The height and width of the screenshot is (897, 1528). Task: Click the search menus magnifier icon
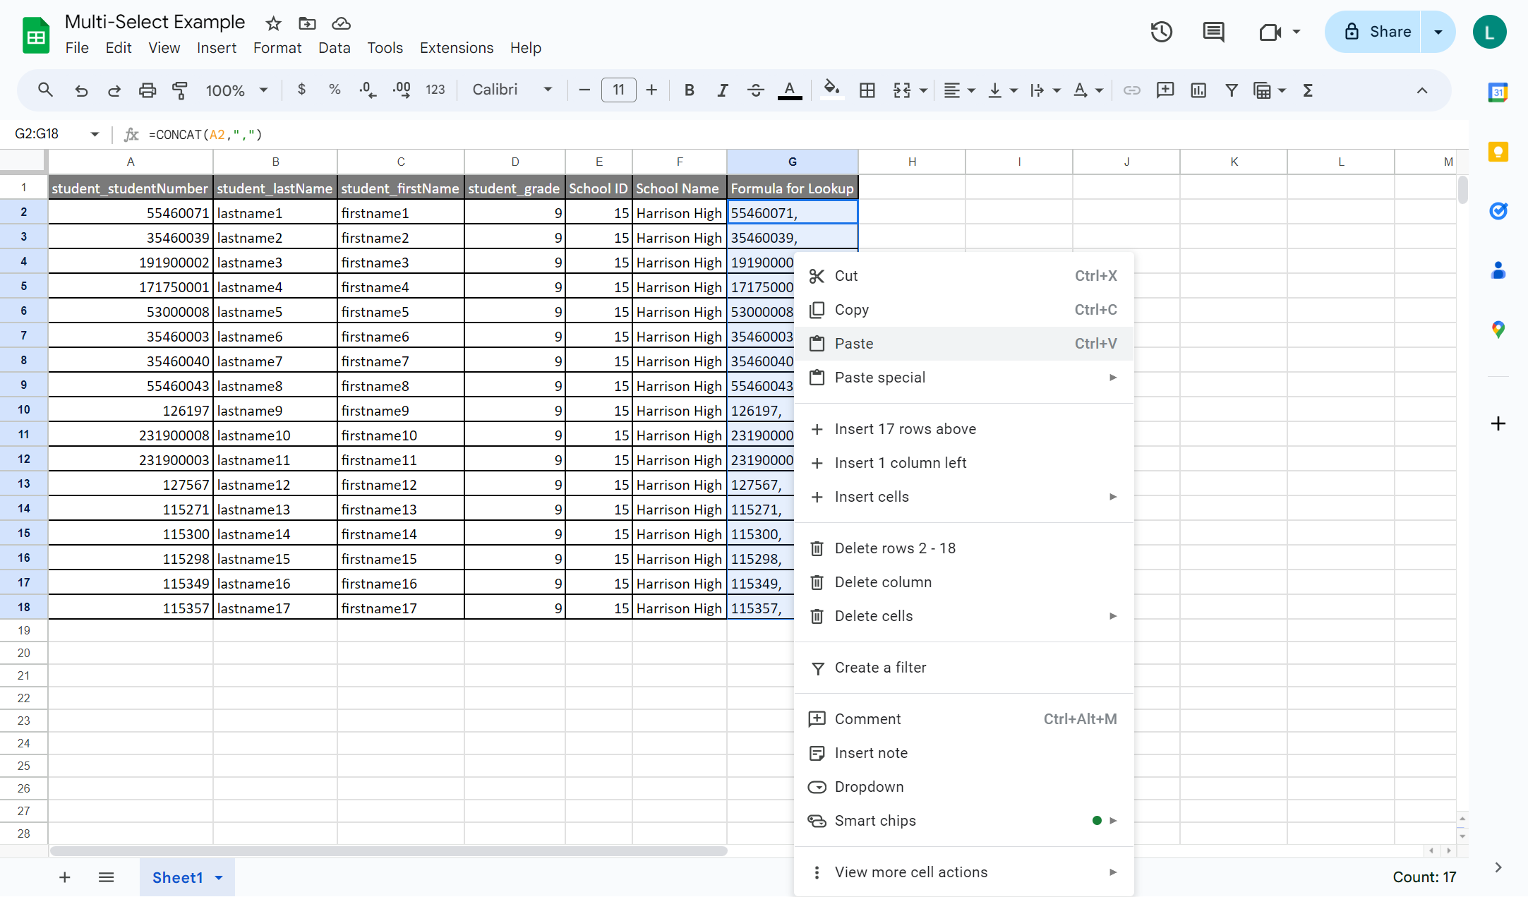click(x=45, y=90)
